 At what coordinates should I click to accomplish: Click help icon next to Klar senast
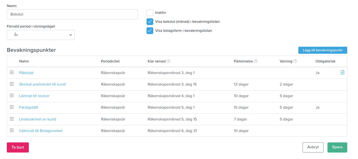169,61
